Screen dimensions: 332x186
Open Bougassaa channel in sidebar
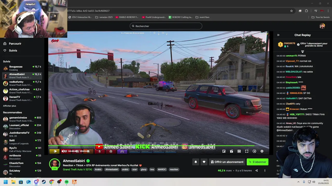coord(22,68)
